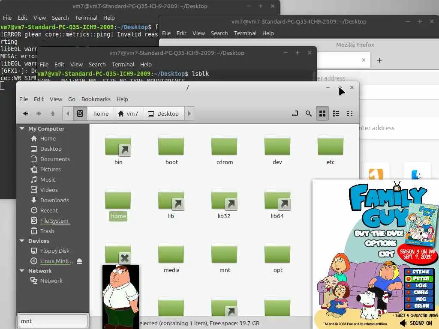The width and height of the screenshot is (439, 329).
Task: Click the forward arrow in file manager
Action: click(x=39, y=114)
